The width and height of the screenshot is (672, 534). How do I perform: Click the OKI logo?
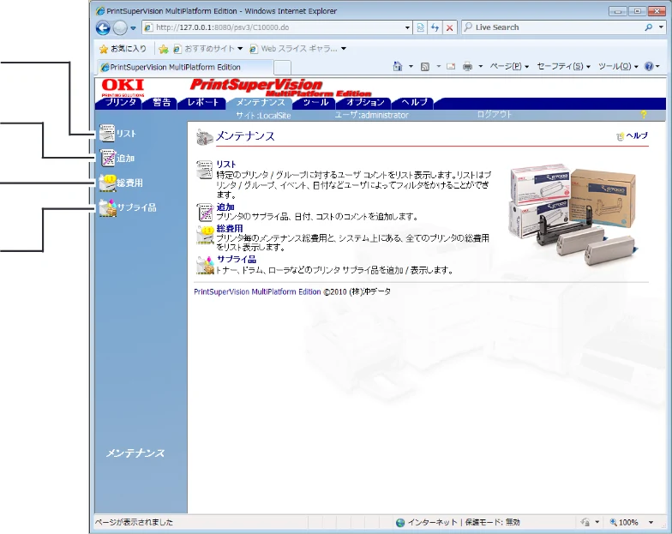pos(123,87)
